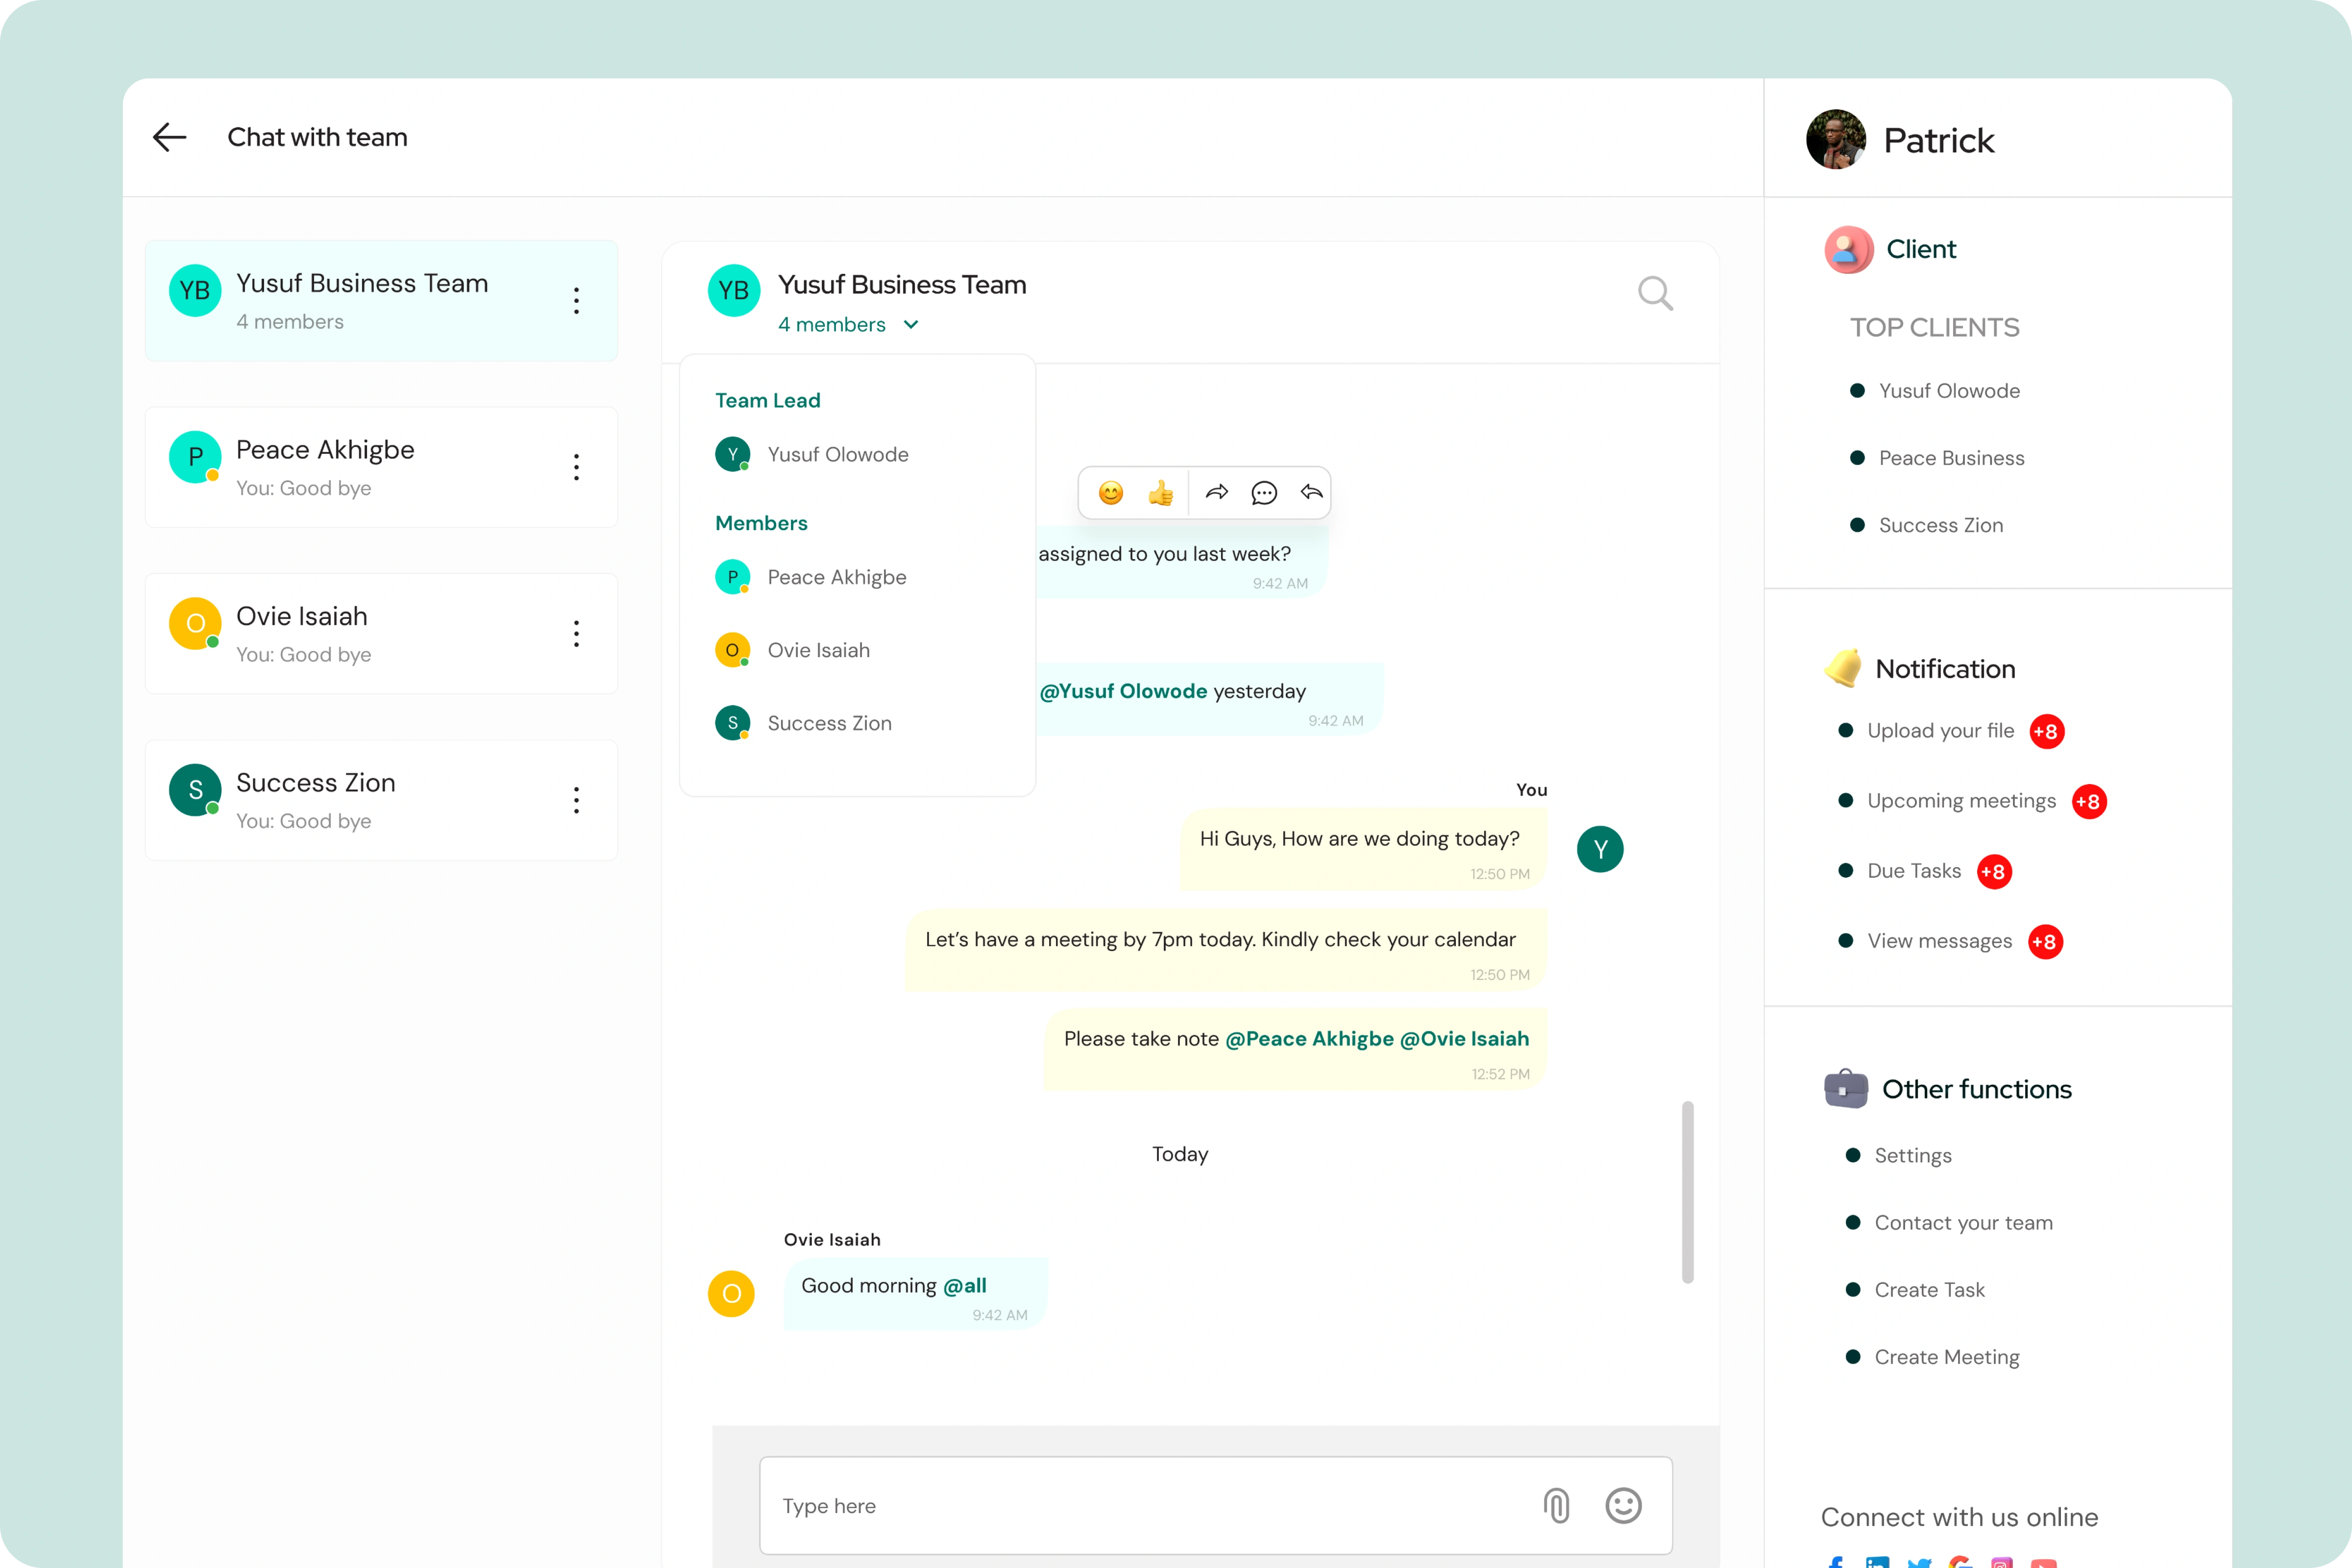Viewport: 2352px width, 1568px height.
Task: Open three-dot menu for Peace Akhigbe chat
Action: pos(576,467)
